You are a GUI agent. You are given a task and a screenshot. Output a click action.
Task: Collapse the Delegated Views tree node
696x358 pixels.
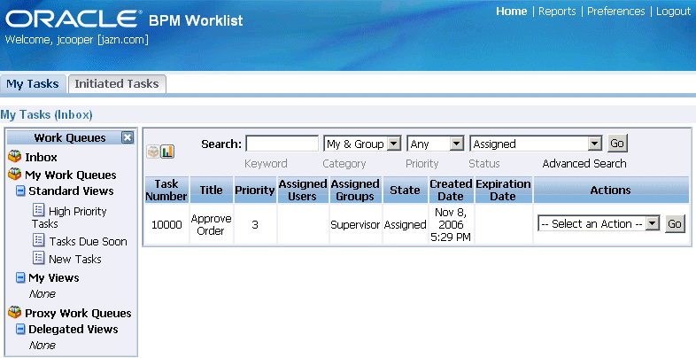click(x=20, y=329)
